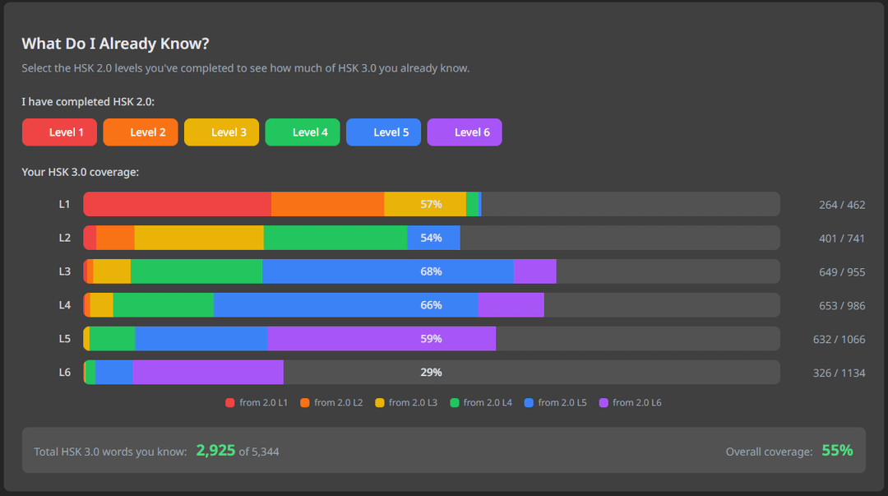Image resolution: width=888 pixels, height=496 pixels.
Task: Click the green 'from 2.0 L4' legend dot
Action: (x=455, y=403)
